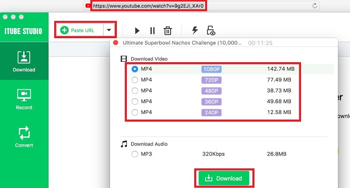This screenshot has width=350, height=188.
Task: Click the Download Video heading
Action: tap(149, 59)
